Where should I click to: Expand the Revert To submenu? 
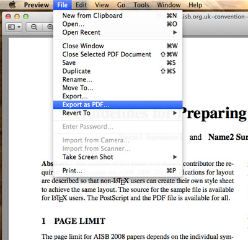tap(118, 113)
